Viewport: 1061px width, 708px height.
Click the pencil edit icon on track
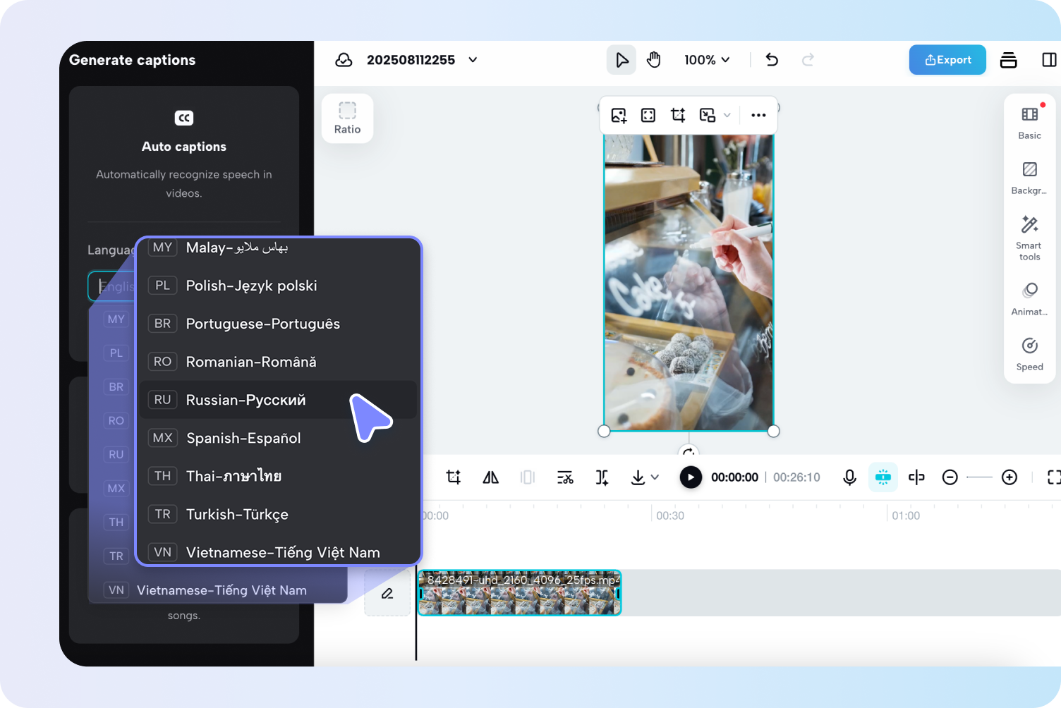pos(387,593)
